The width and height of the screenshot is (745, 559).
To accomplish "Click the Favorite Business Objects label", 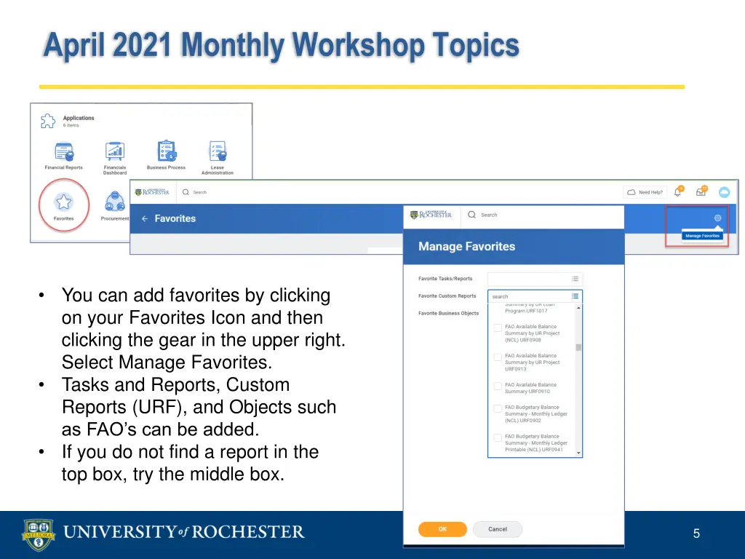I will point(448,313).
